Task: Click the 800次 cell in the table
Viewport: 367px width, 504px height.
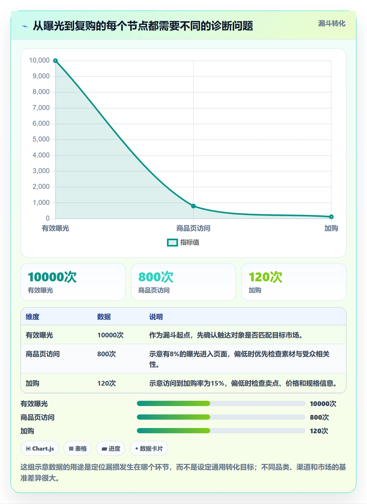Action: click(106, 354)
